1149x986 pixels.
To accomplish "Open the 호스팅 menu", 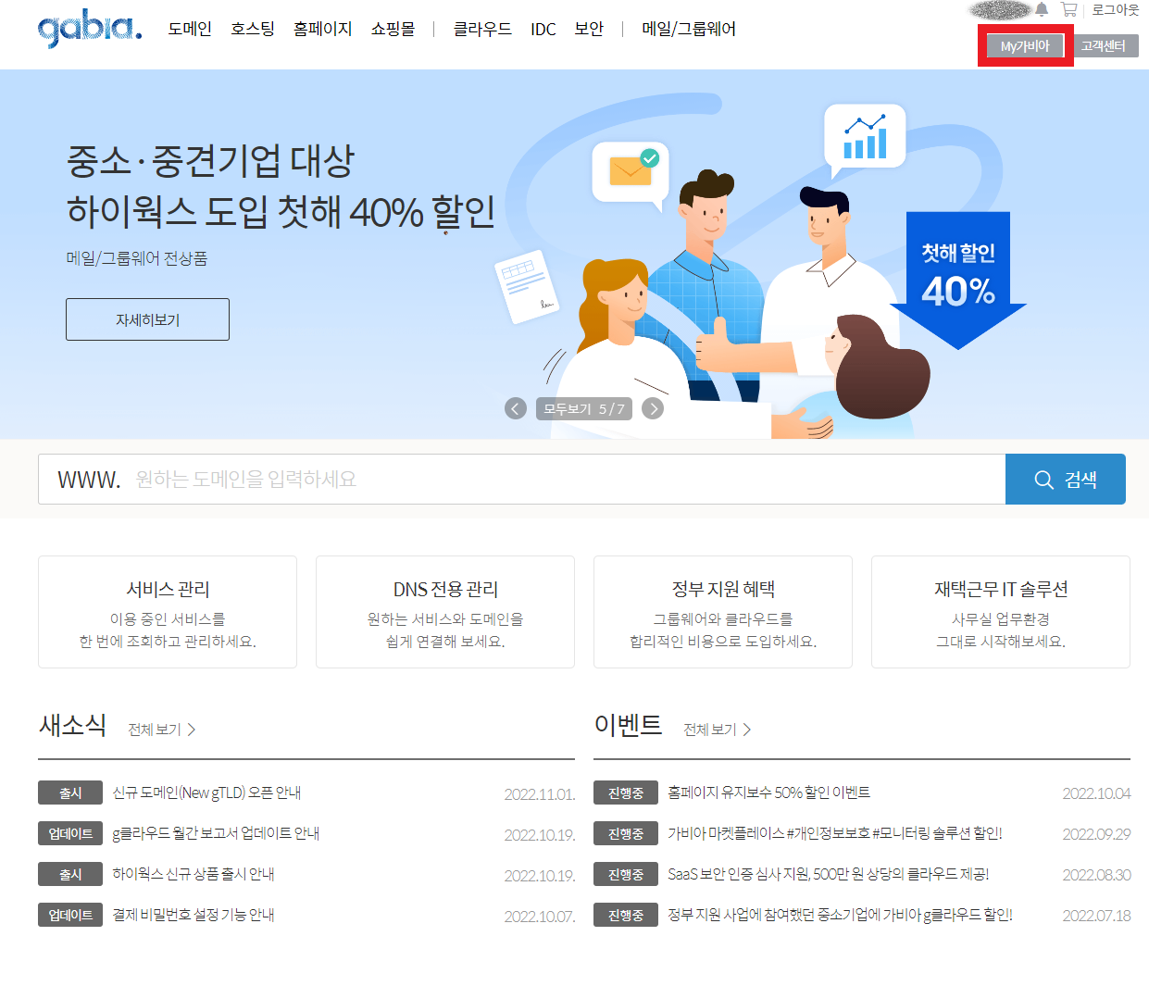I will point(253,29).
